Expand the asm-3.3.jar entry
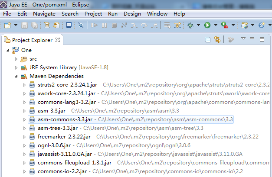272x177 pixels. (x=24, y=111)
